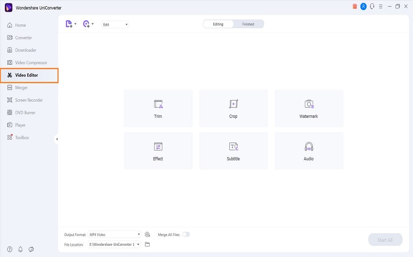The width and height of the screenshot is (413, 257).
Task: Click the Load DVD disc icon
Action: tap(86, 24)
